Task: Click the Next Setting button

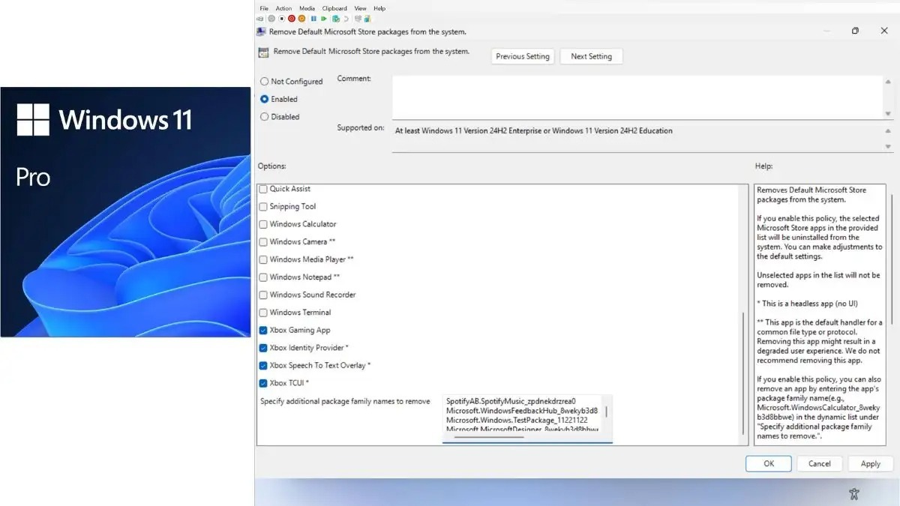Action: [x=591, y=56]
